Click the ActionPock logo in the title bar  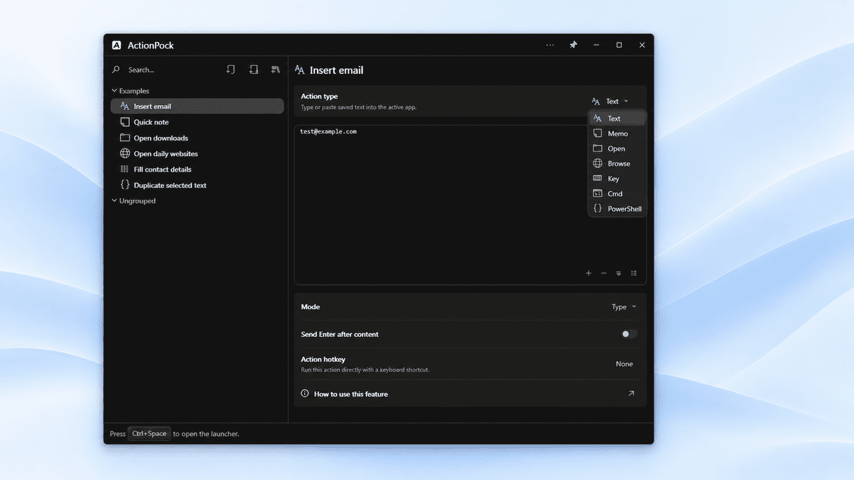tap(117, 45)
